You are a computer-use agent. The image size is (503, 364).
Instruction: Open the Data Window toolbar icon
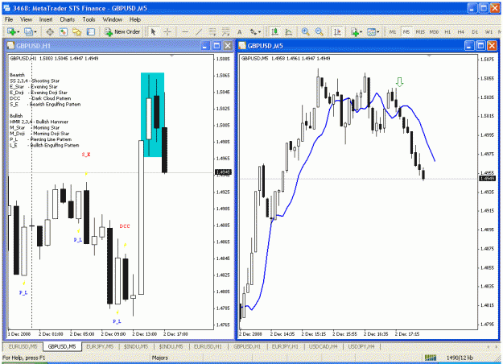tap(64, 31)
